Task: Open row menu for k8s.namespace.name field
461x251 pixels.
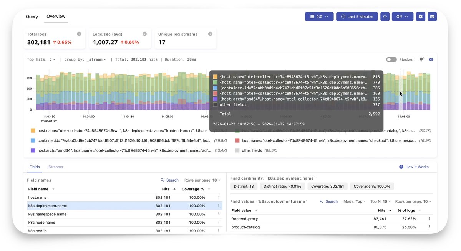Action: point(219,214)
